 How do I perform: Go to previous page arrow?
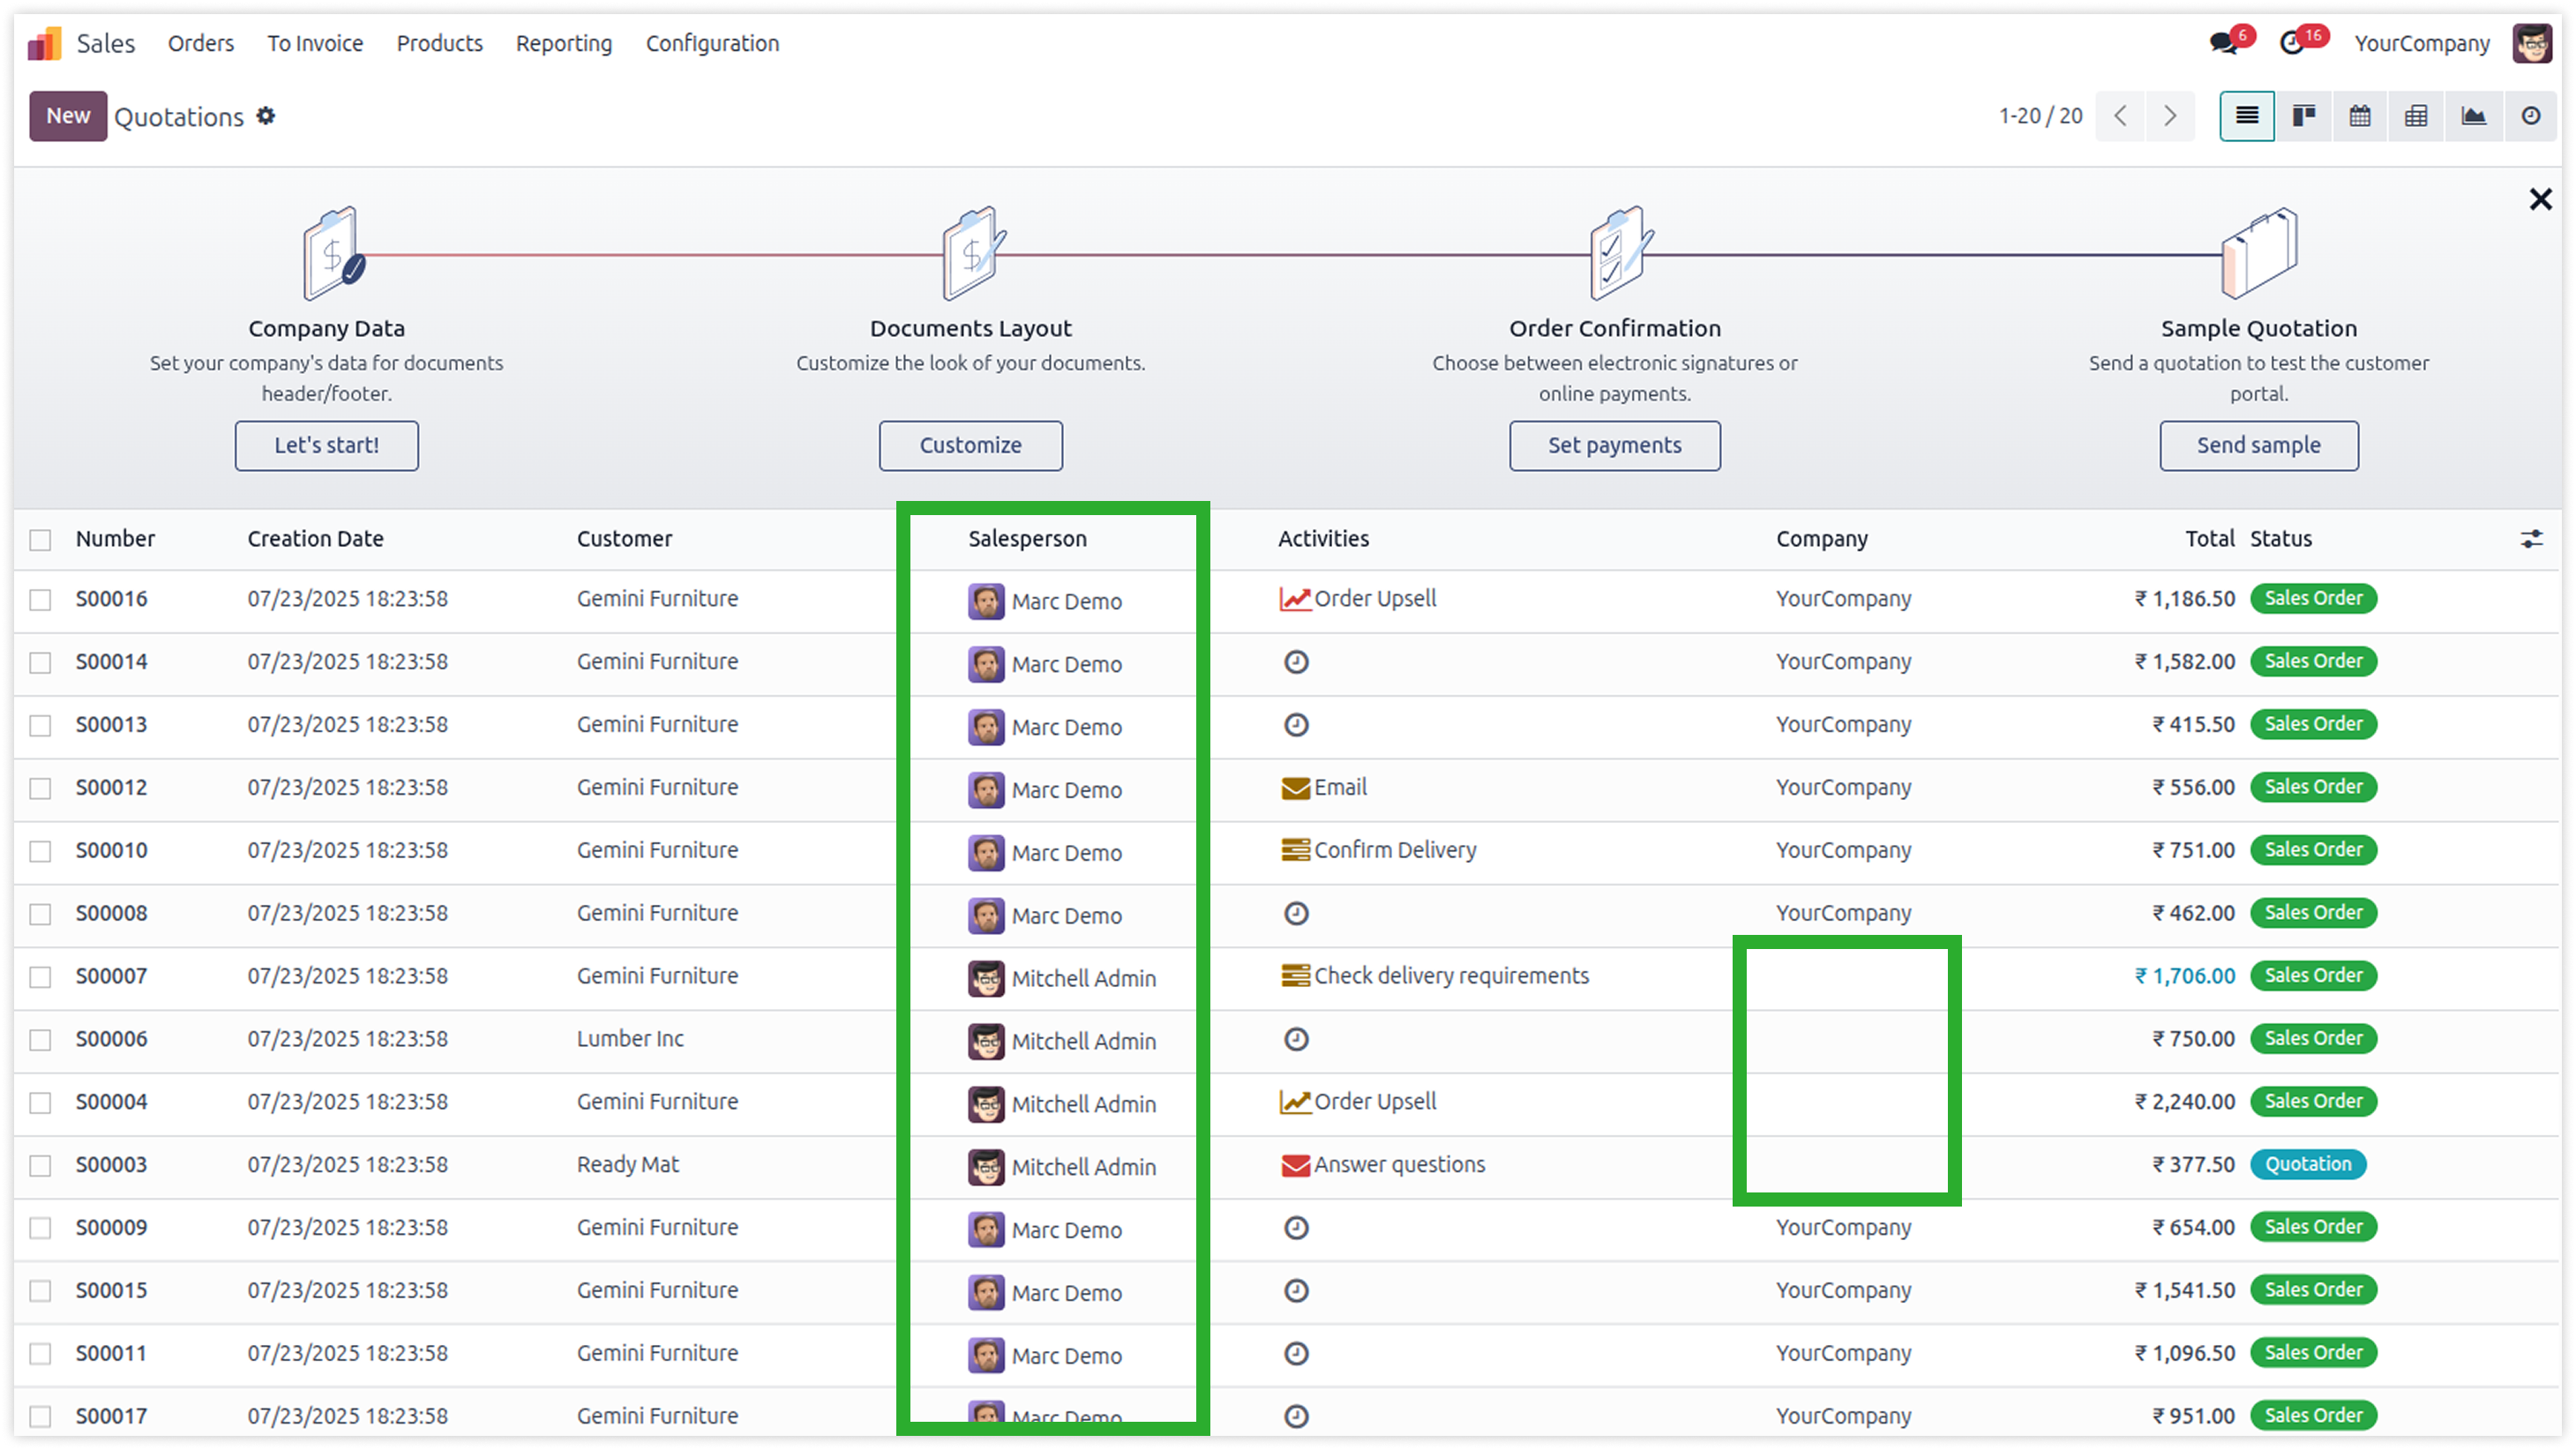2120,116
